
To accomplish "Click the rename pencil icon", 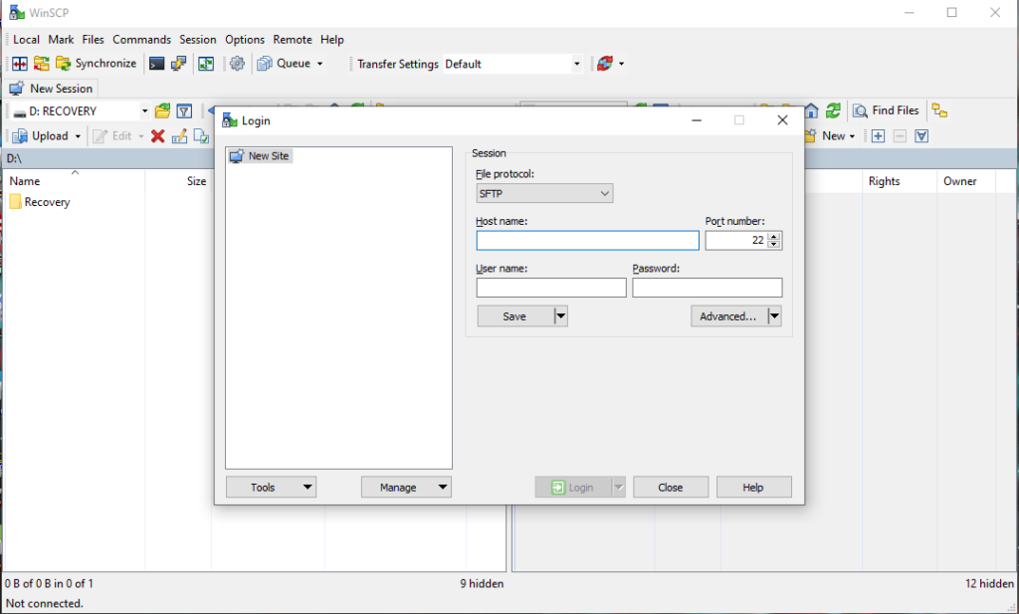I will [179, 135].
